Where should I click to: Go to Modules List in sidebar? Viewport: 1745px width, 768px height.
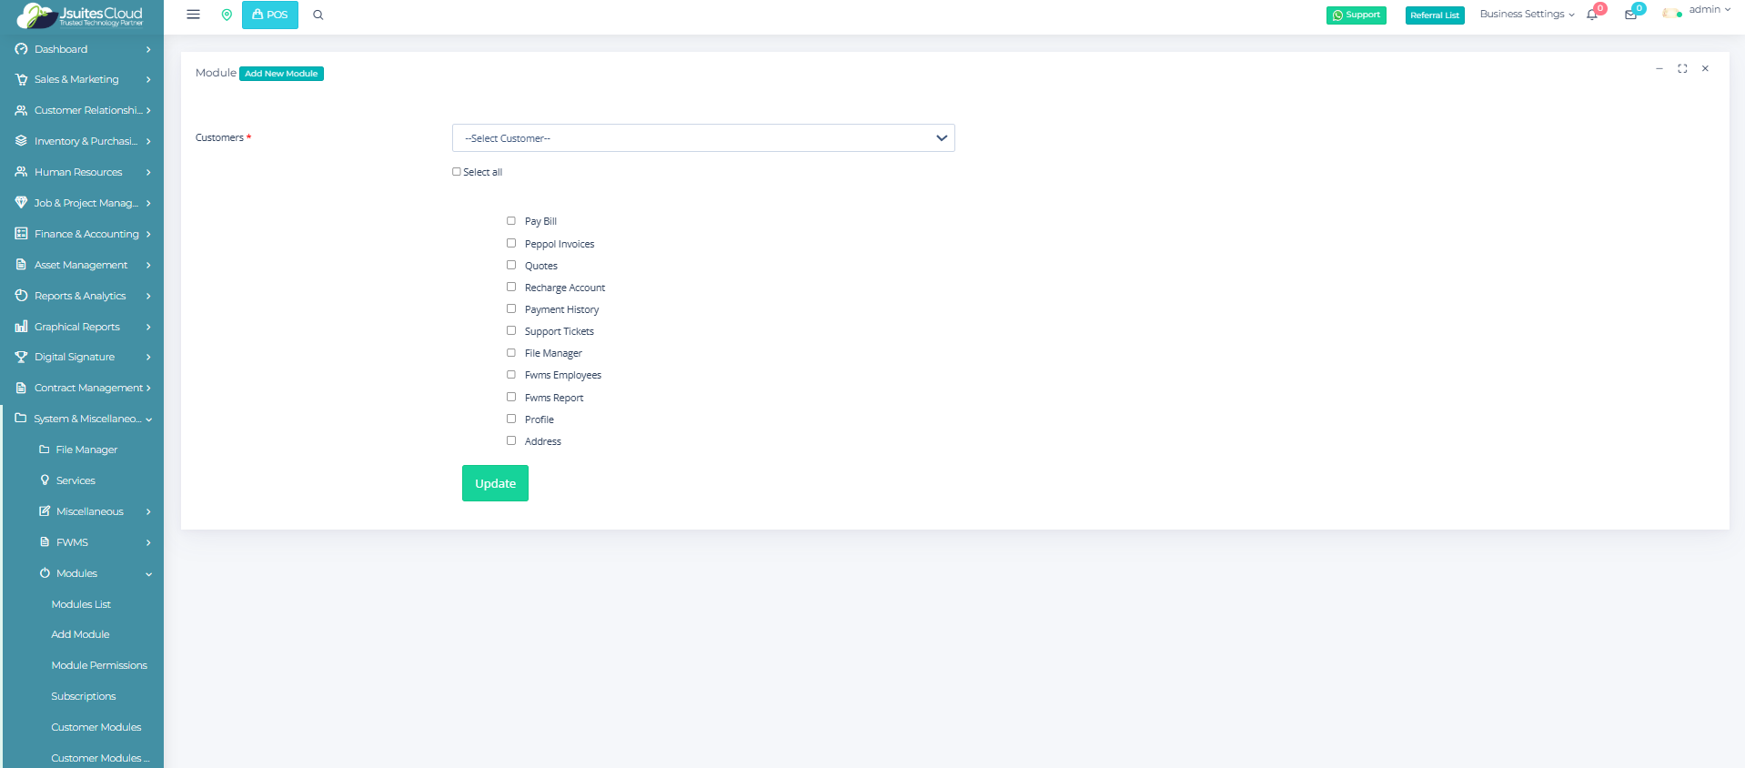[x=81, y=604]
